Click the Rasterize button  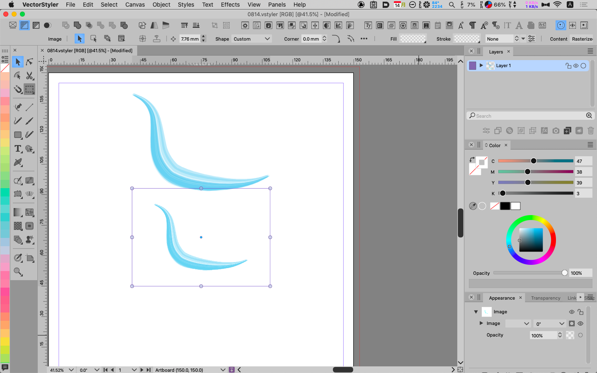coord(582,39)
